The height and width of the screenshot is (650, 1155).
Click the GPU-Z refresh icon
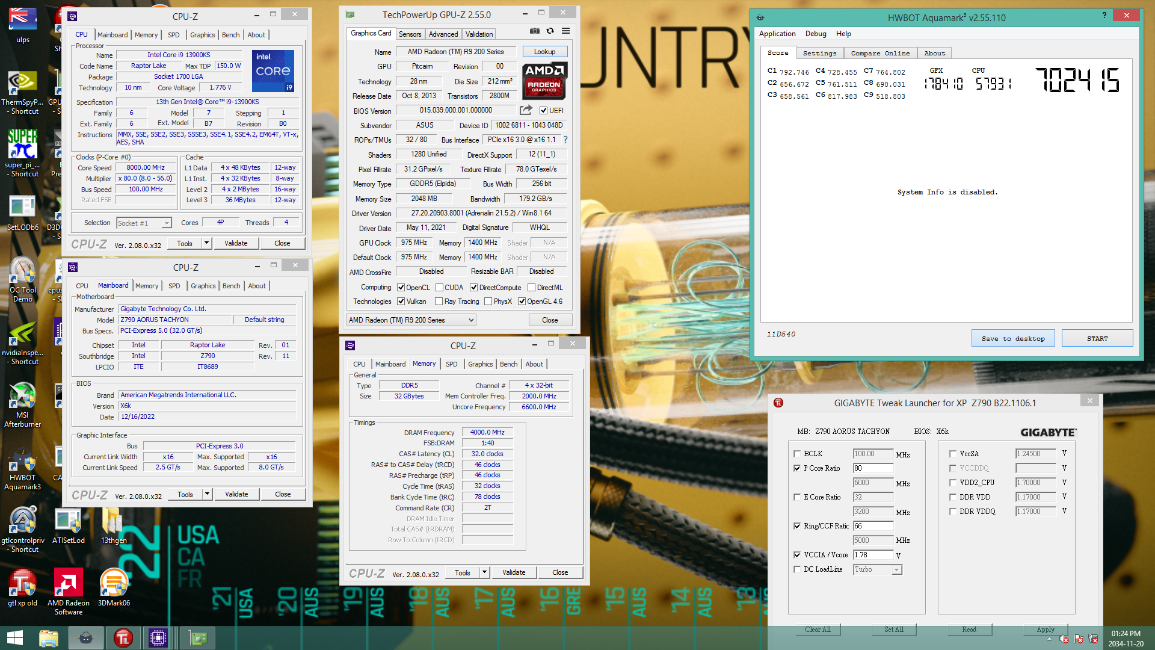[x=550, y=31]
